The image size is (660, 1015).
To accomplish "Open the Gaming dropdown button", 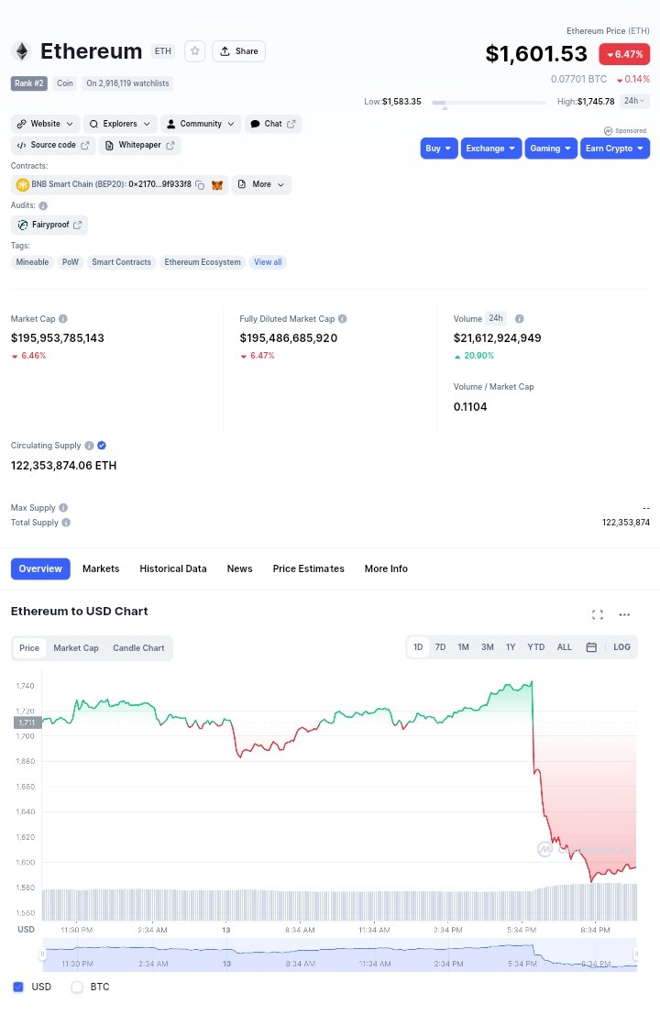I will pyautogui.click(x=551, y=149).
